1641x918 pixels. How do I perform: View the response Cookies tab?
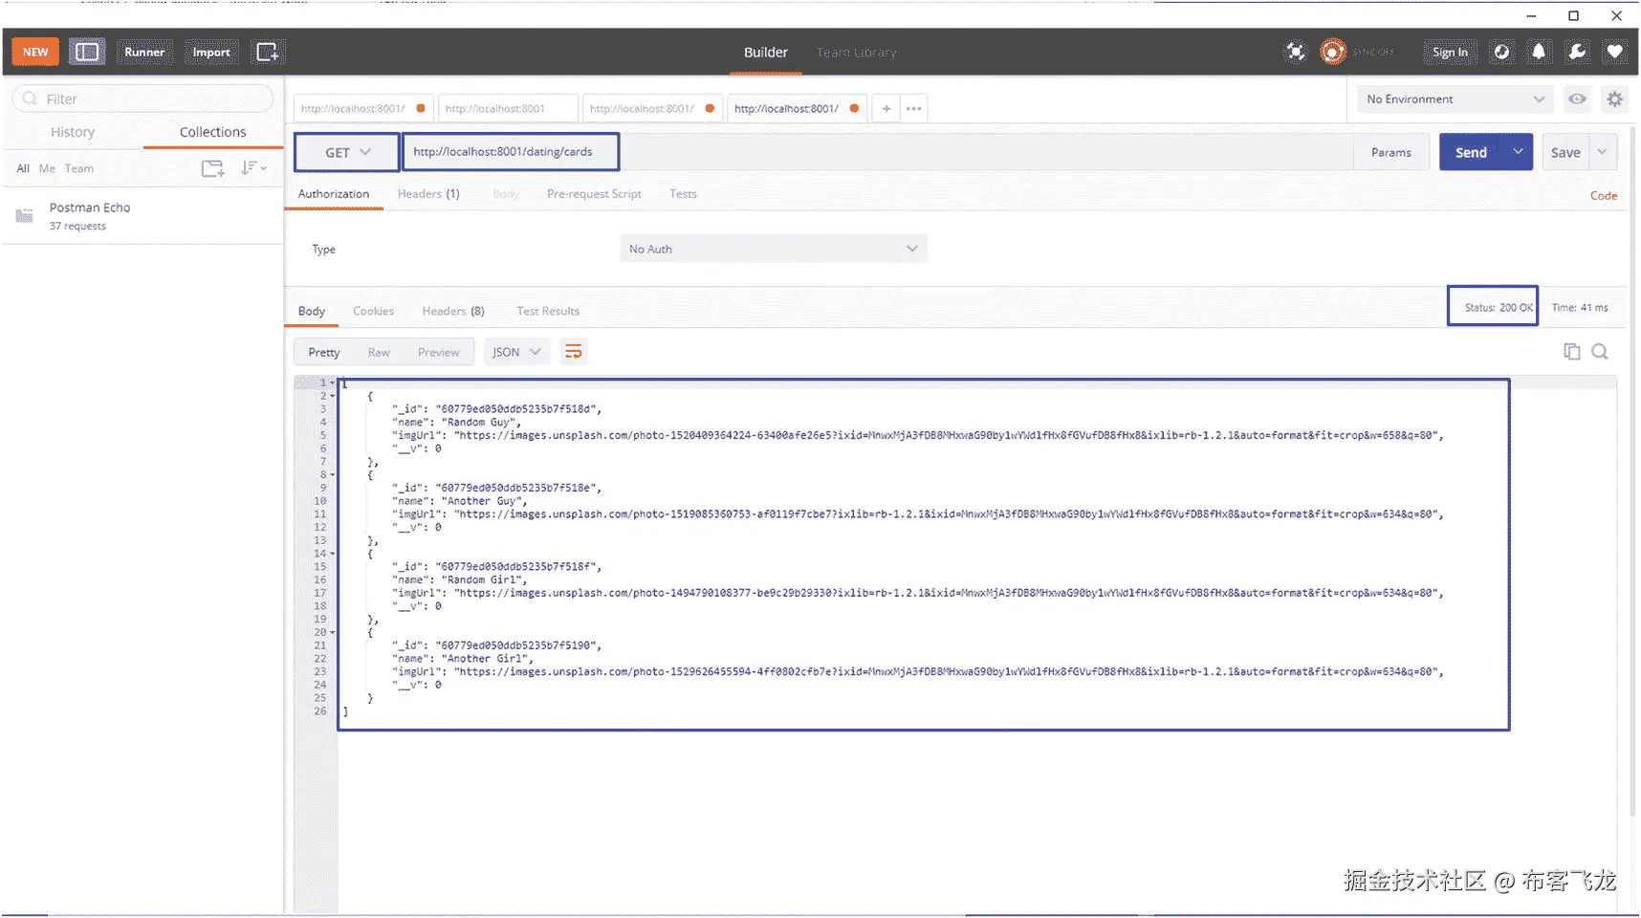373,311
